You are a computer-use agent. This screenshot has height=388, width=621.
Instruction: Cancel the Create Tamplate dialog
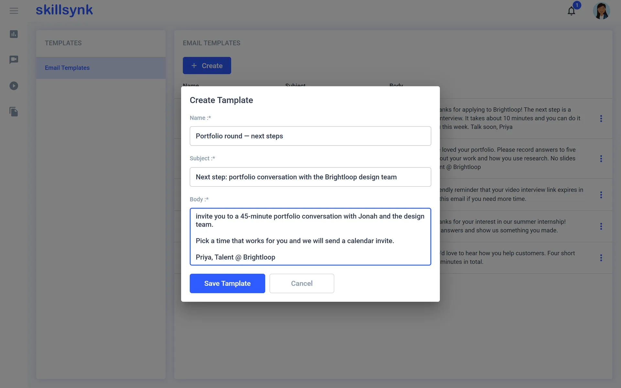(302, 284)
